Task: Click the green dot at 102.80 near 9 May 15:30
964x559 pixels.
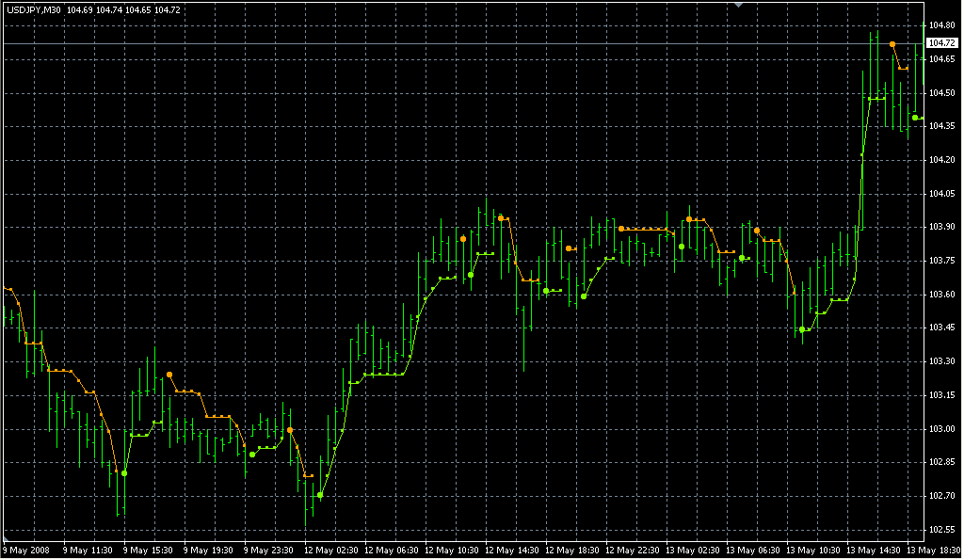Action: tap(124, 473)
